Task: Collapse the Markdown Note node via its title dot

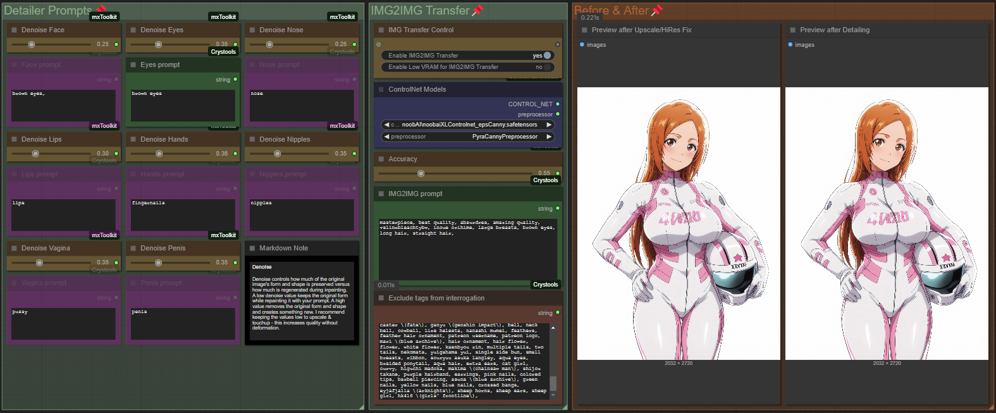Action: [252, 248]
